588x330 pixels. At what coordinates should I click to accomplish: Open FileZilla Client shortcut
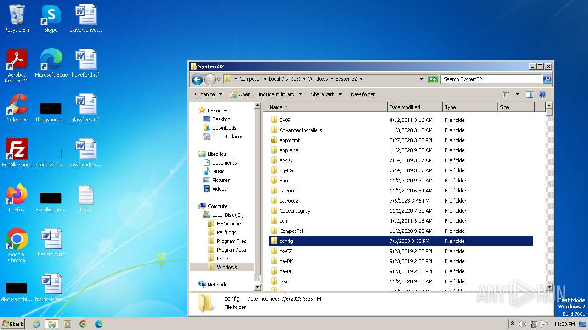[17, 153]
